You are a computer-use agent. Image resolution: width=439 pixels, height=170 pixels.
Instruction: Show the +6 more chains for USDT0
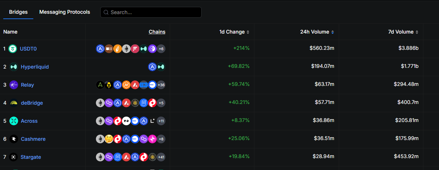point(161,49)
